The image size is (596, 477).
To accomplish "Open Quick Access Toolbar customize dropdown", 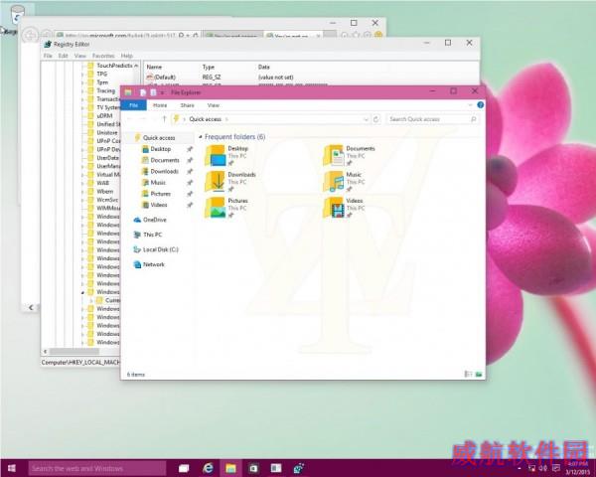I will point(162,92).
